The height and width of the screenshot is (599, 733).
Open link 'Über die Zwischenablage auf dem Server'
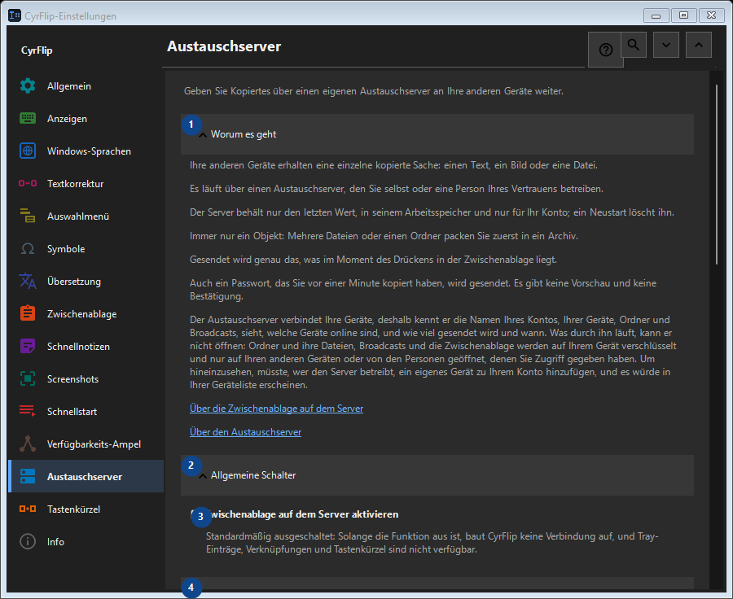click(x=276, y=409)
